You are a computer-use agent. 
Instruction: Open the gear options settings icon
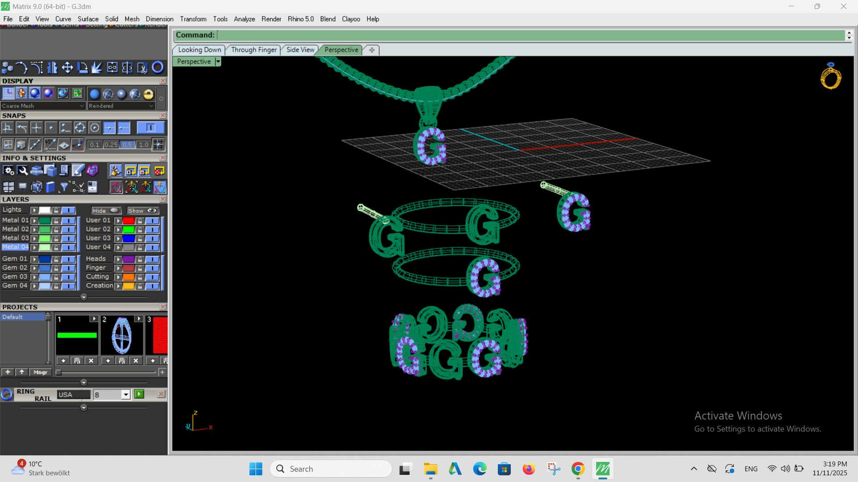coord(8,170)
